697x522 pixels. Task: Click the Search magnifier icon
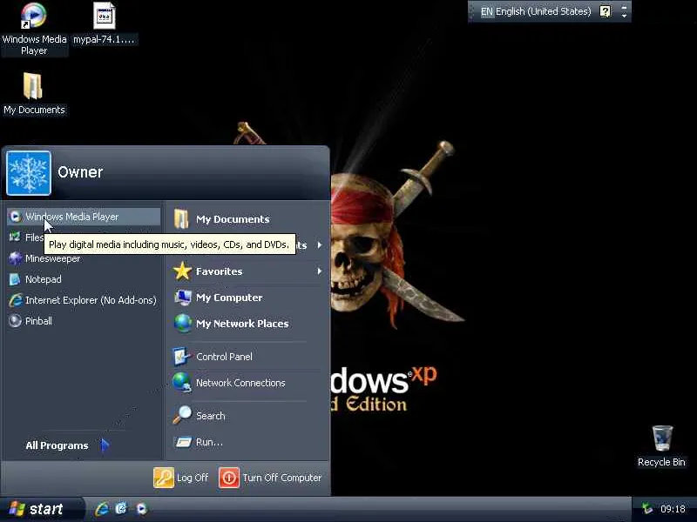pos(182,416)
